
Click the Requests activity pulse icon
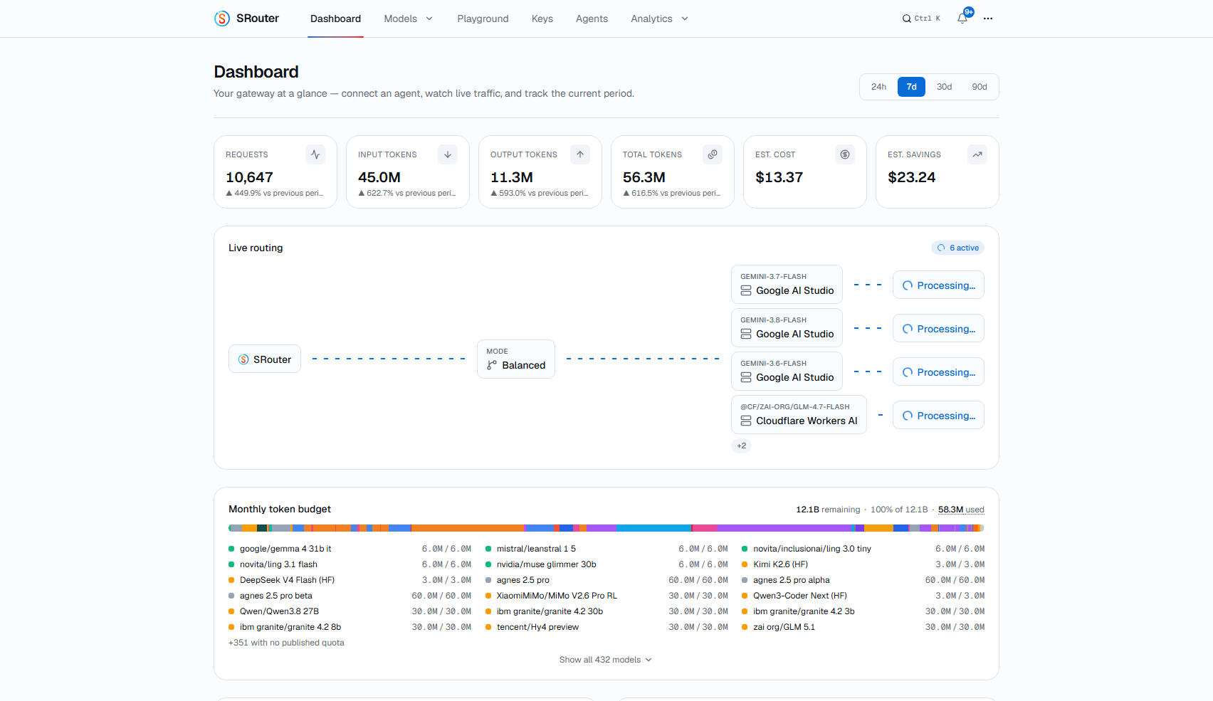[x=315, y=154]
